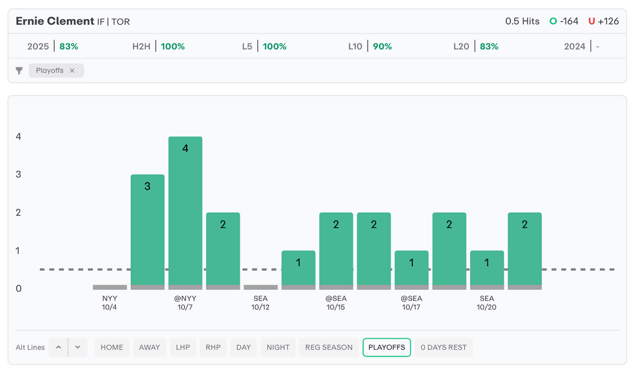Screen dimensions: 635x371
Task: Select the Under +126 odds
Action: click(x=603, y=21)
